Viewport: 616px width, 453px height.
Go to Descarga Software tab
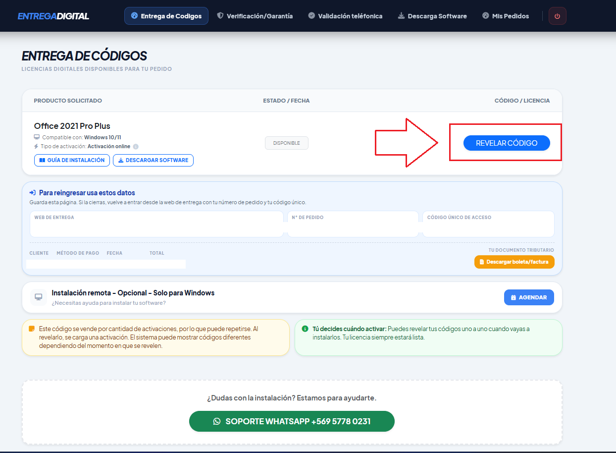[x=432, y=16]
